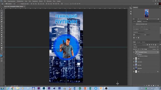Open the Файл menu

5,1
